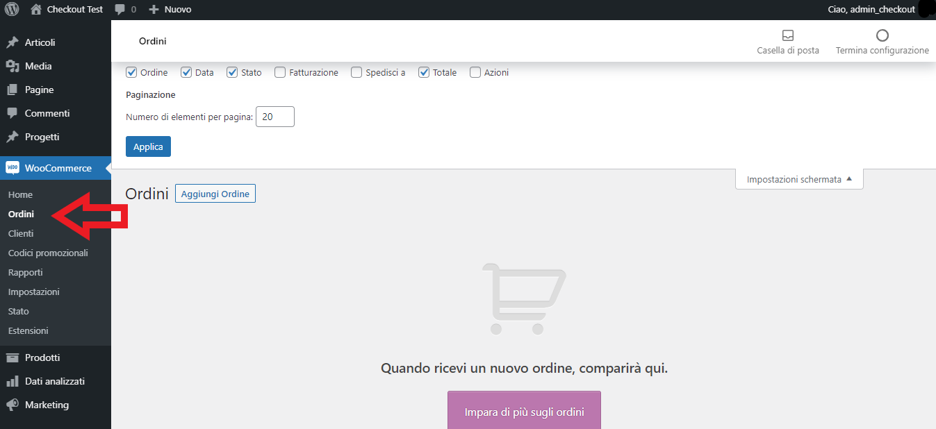936x429 pixels.
Task: Click the Marketing megaphone icon
Action: click(12, 405)
